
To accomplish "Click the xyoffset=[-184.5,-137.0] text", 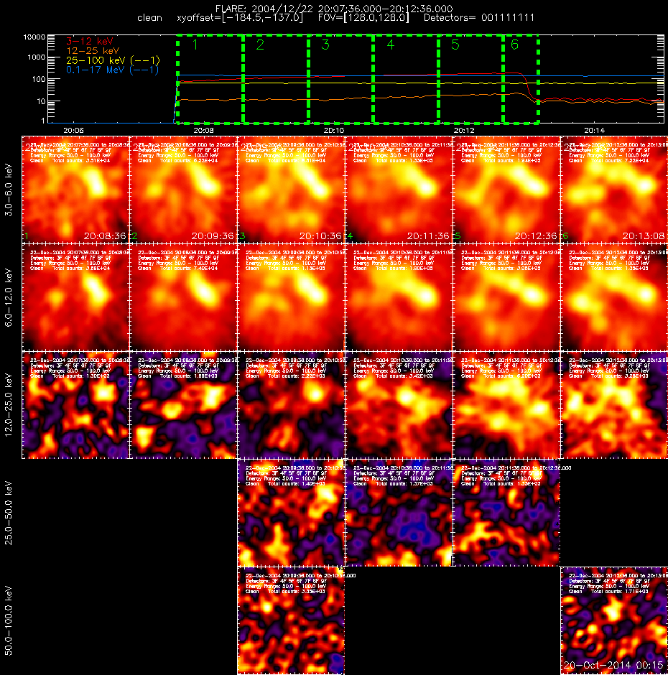I will pyautogui.click(x=240, y=18).
